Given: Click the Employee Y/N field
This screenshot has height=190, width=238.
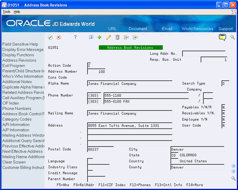Looking at the screenshot, I should point(223,119).
